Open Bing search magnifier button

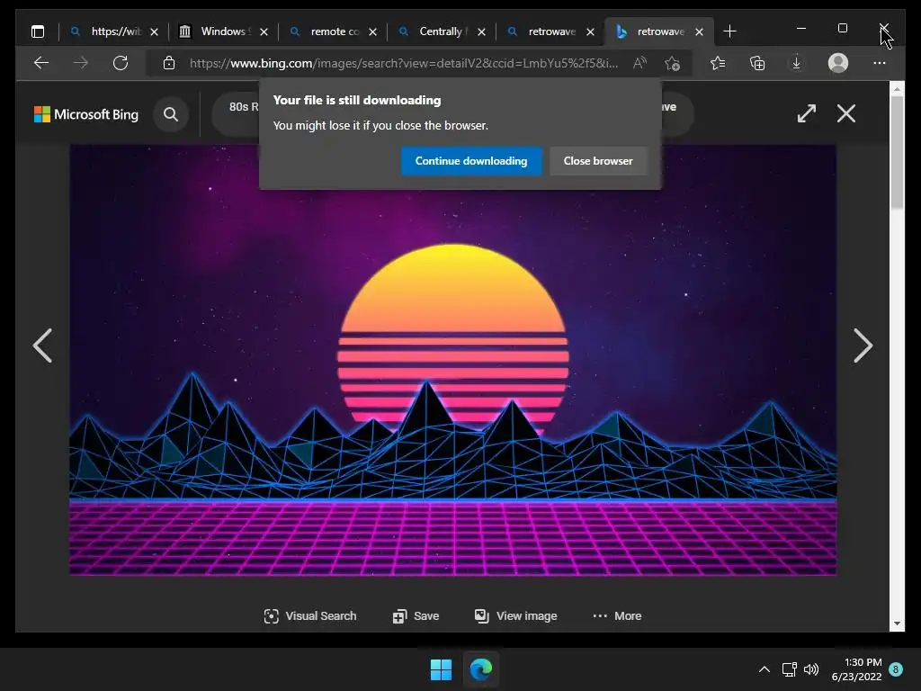click(171, 114)
